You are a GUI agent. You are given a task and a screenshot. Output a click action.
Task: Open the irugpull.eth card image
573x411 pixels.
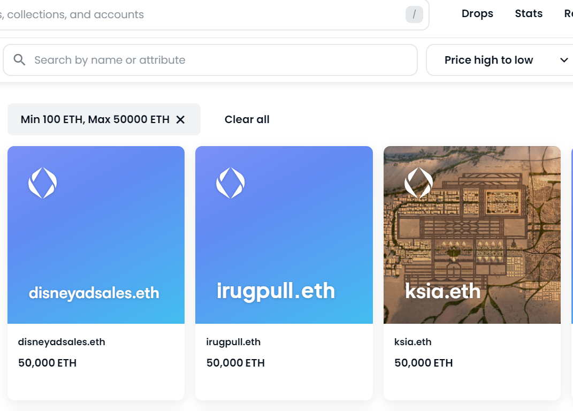(x=284, y=235)
